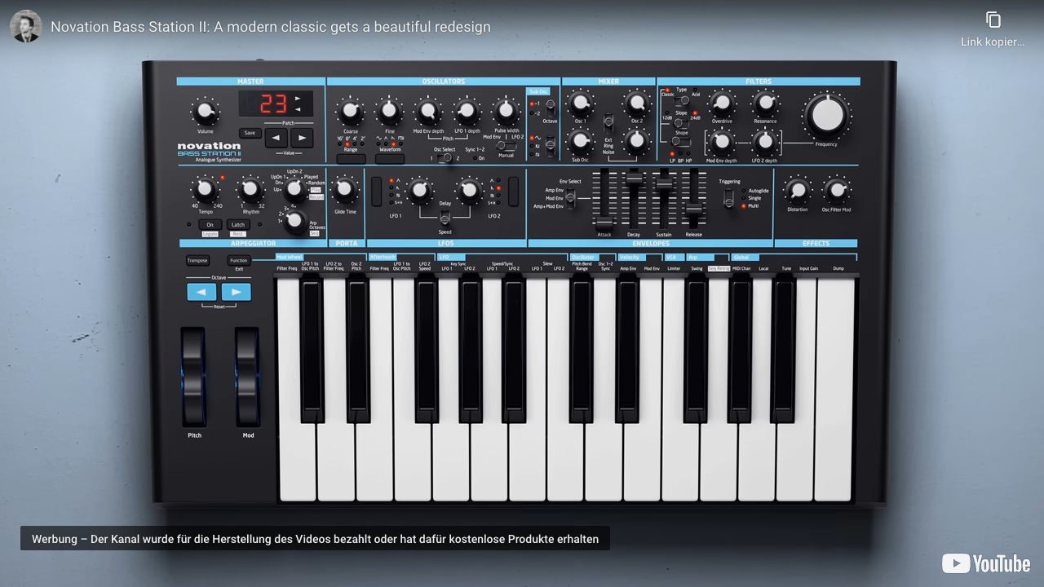Viewport: 1044px width, 587px height.
Task: Click the large filter Frequency knob
Action: pyautogui.click(x=827, y=116)
